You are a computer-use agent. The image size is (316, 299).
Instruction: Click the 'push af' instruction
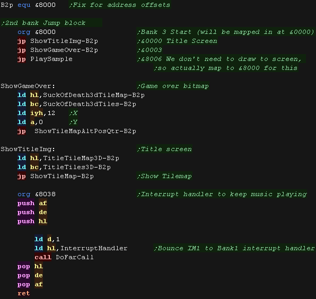click(32, 203)
